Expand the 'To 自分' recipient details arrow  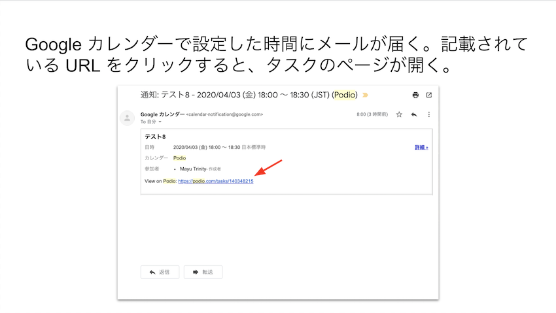point(160,122)
